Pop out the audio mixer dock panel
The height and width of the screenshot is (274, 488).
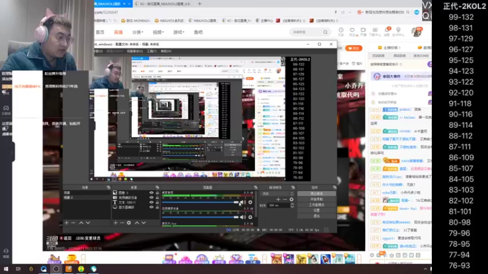pos(256,188)
